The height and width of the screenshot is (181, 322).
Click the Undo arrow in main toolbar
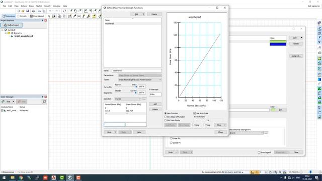coord(50,11)
